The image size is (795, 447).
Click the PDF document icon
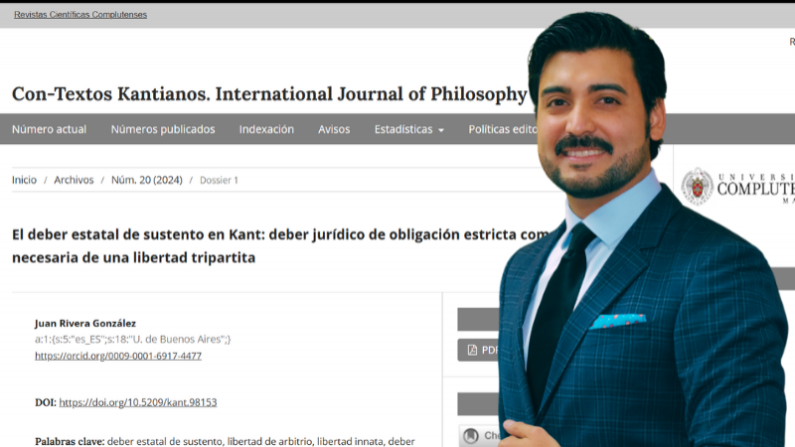coord(469,350)
